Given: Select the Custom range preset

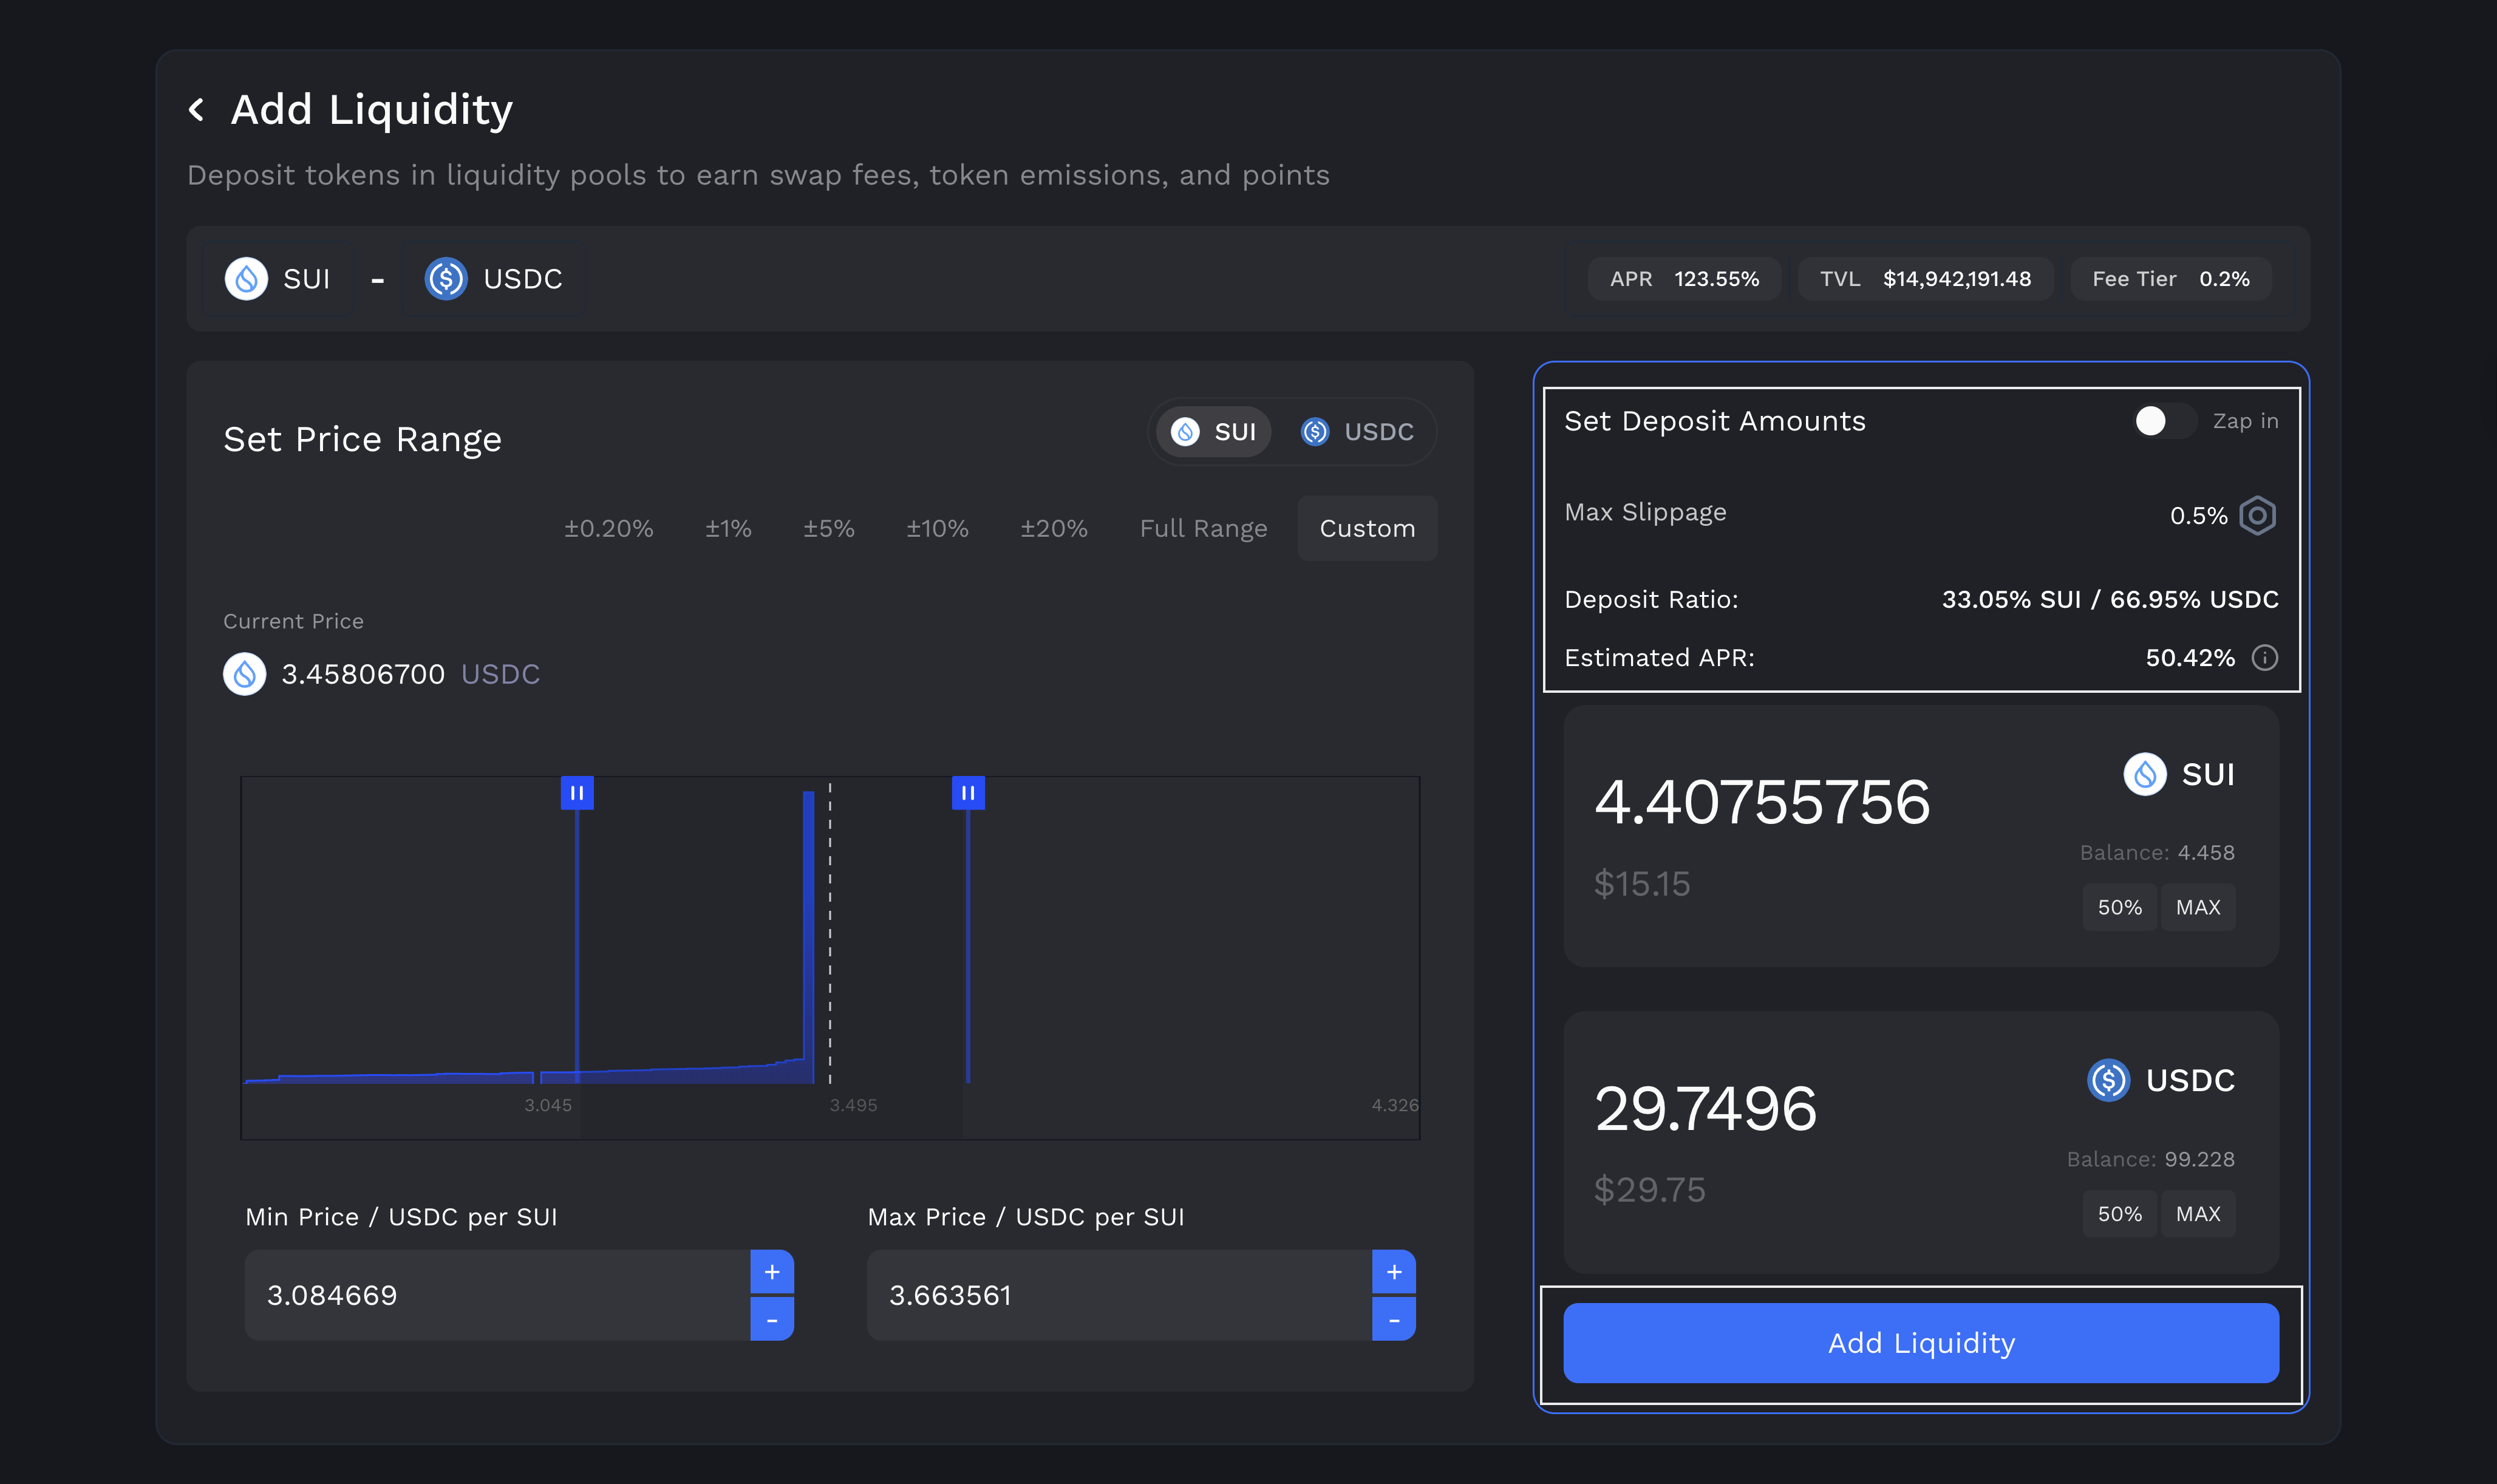Looking at the screenshot, I should [1367, 528].
